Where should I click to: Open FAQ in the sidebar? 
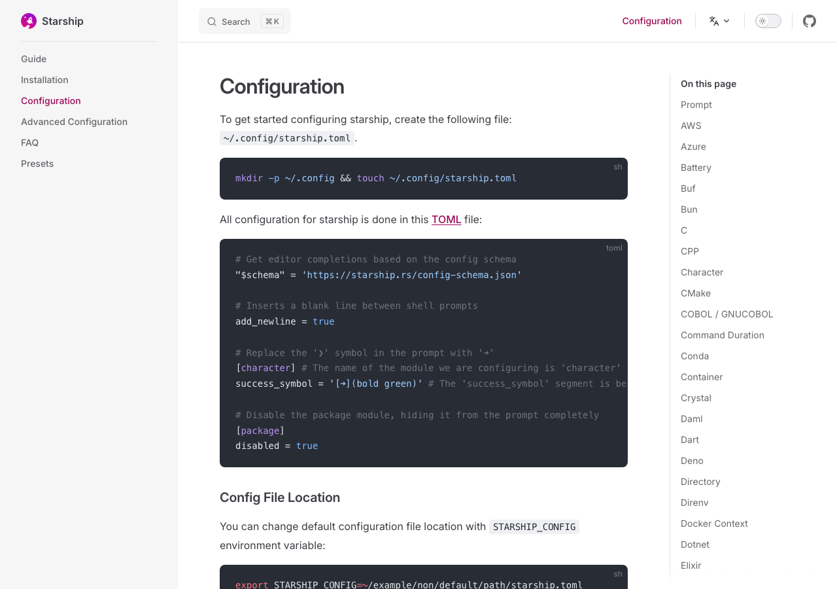30,143
